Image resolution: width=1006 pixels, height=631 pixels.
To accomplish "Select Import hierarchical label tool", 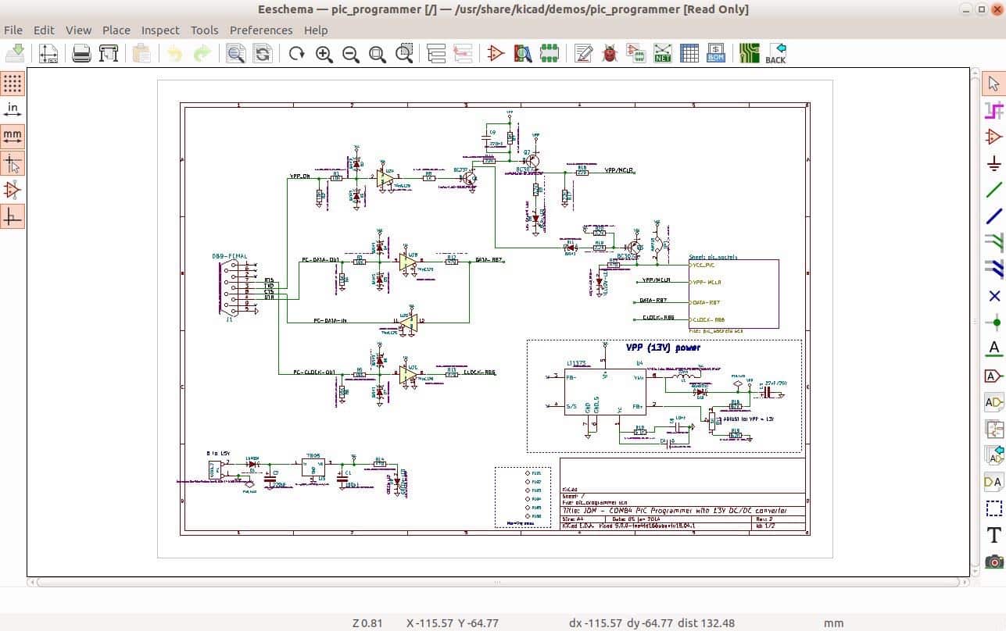I will tap(993, 455).
